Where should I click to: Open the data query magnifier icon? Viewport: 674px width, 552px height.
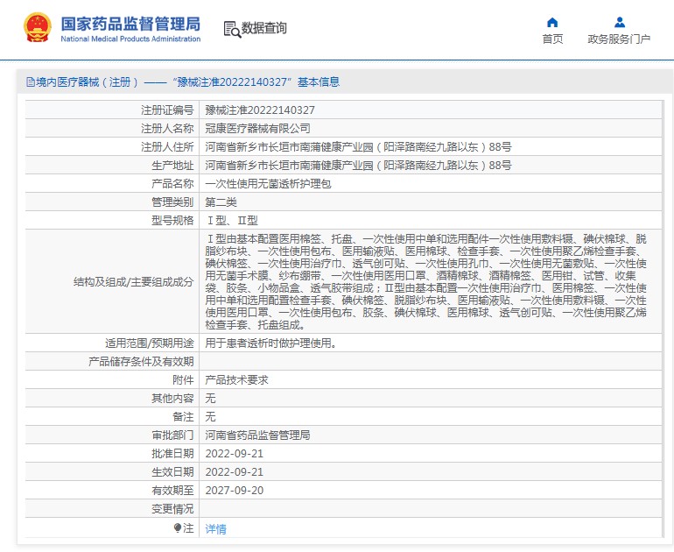click(x=232, y=29)
